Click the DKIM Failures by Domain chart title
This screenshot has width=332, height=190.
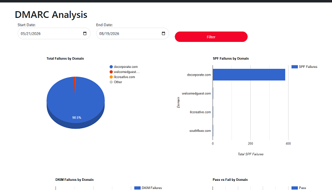(x=75, y=180)
